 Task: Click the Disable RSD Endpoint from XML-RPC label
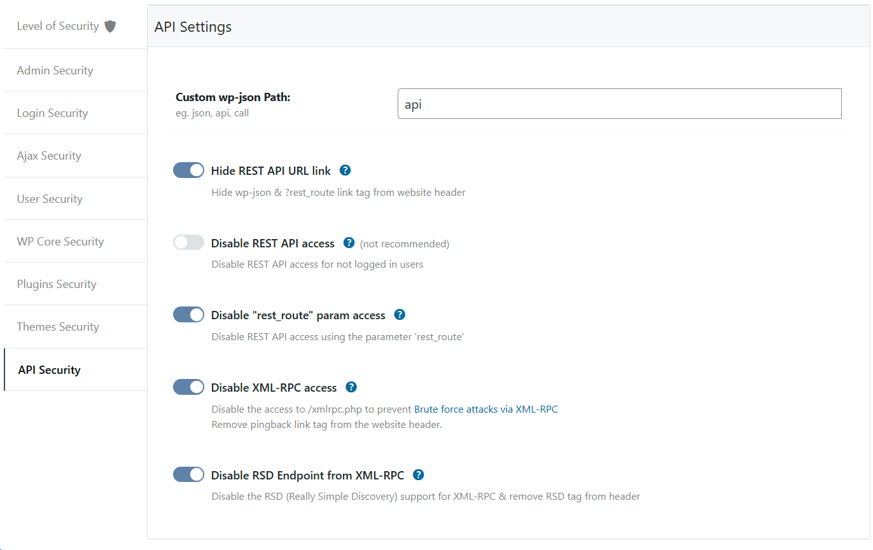tap(307, 476)
